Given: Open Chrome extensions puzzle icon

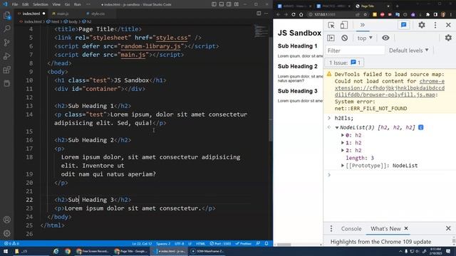Looking at the screenshot, I should pyautogui.click(x=427, y=14).
